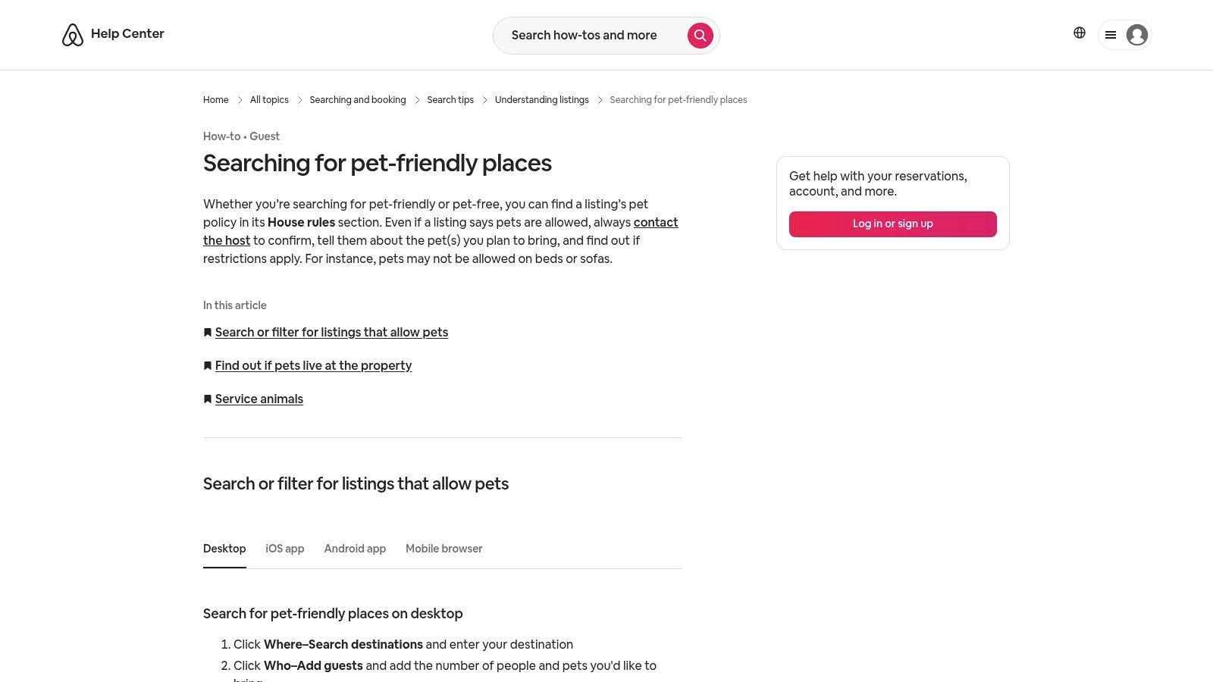
Task: Open the 'Understanding listings' breadcrumb
Action: (x=541, y=99)
